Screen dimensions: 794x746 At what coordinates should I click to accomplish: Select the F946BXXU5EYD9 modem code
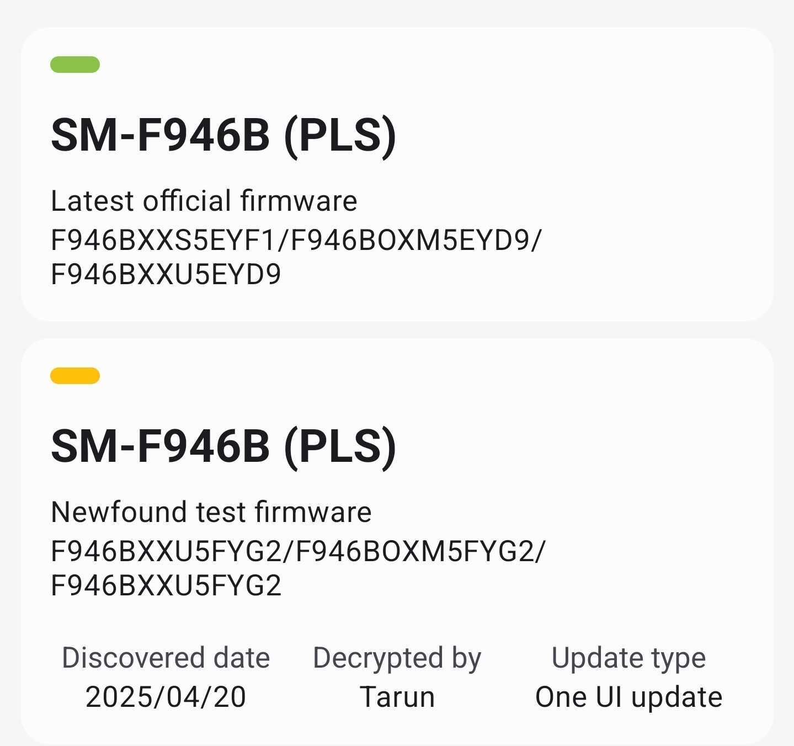tap(166, 274)
